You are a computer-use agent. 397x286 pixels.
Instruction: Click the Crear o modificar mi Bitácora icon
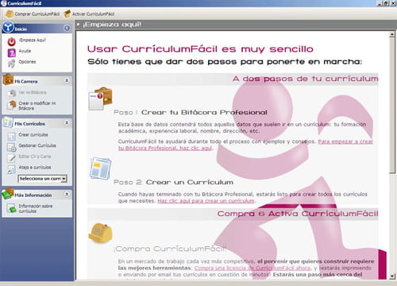click(x=12, y=105)
